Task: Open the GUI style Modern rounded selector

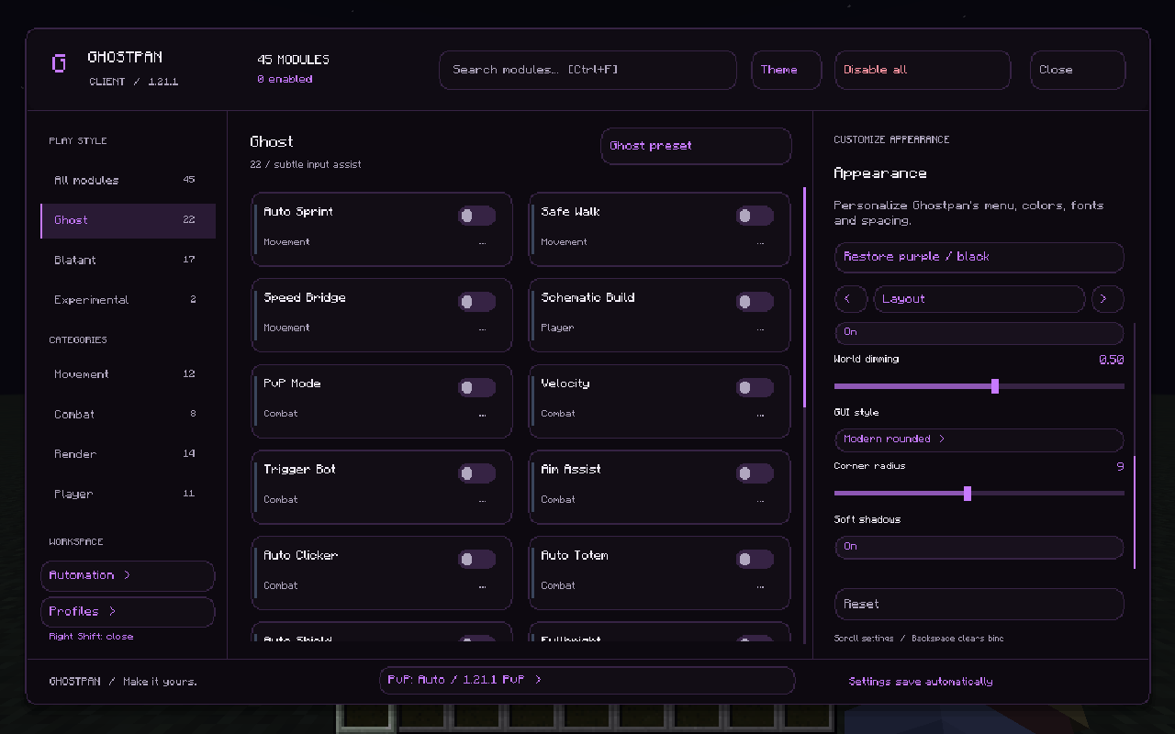Action: pyautogui.click(x=979, y=439)
